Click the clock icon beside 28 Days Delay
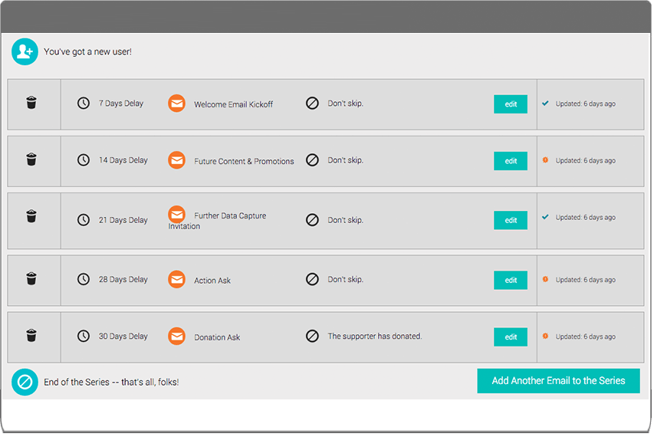654x437 pixels. 84,279
